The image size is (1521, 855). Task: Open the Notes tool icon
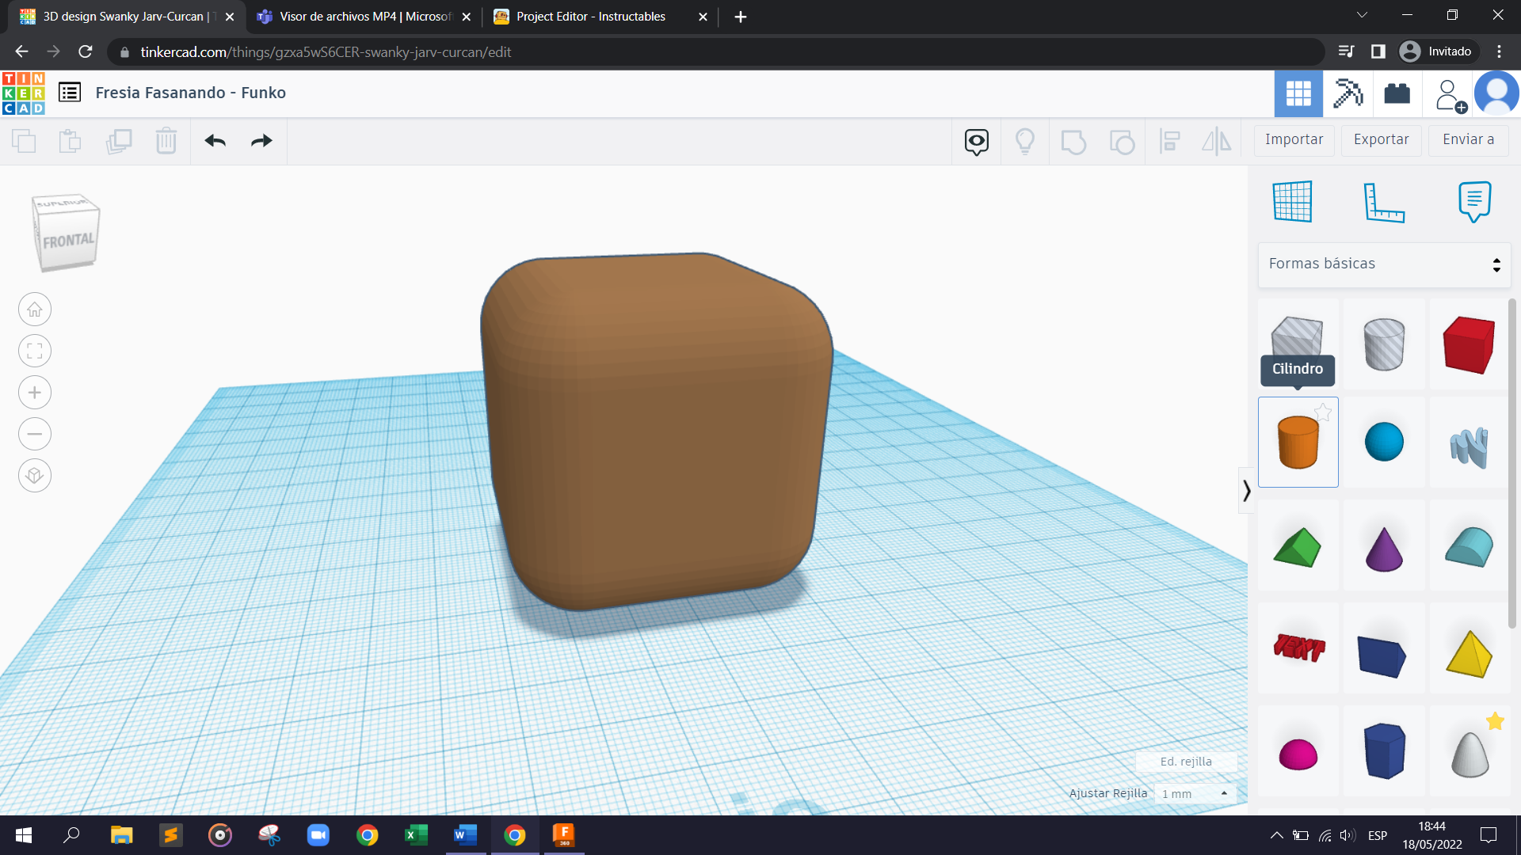click(x=1474, y=202)
